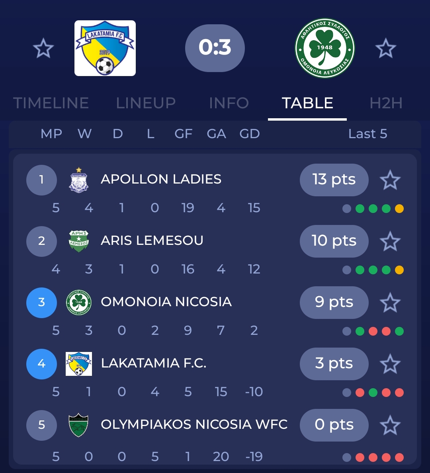Open Lakatamia F.C. crest in match header
Screen dimensions: 430x473
pyautogui.click(x=105, y=48)
